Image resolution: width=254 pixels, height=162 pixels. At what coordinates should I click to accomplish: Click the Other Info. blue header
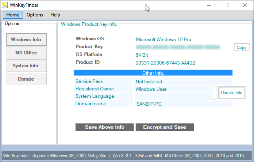click(153, 73)
